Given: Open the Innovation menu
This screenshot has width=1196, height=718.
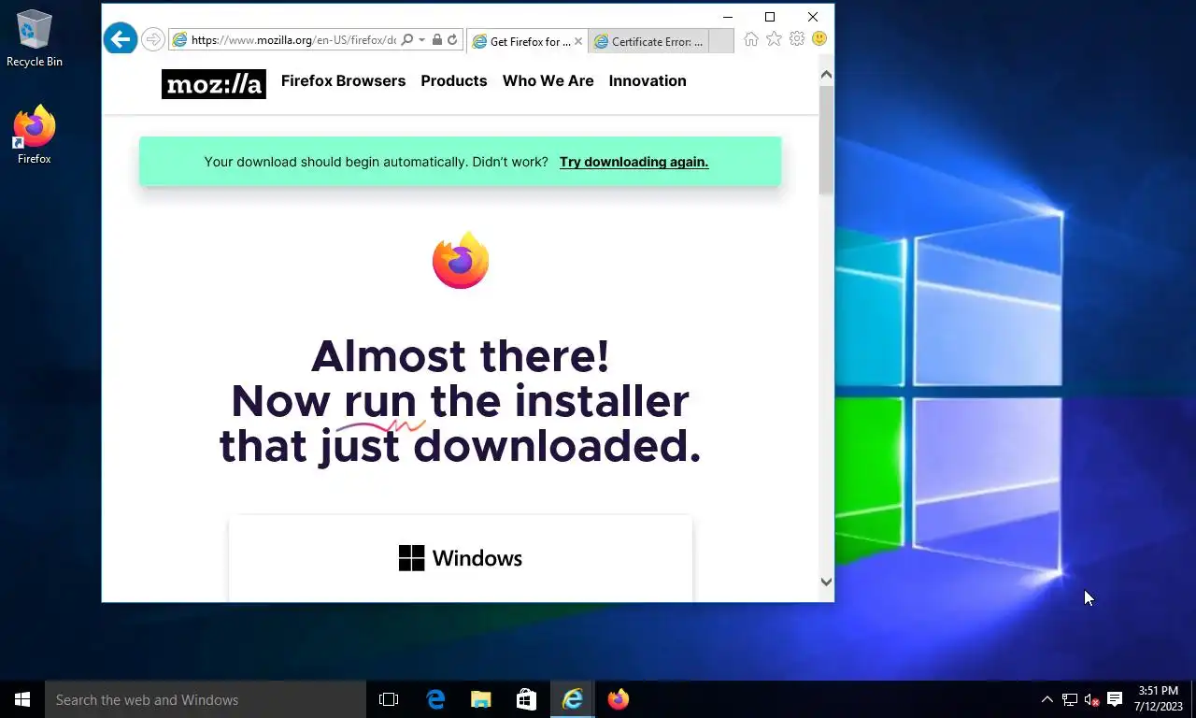Looking at the screenshot, I should point(648,80).
